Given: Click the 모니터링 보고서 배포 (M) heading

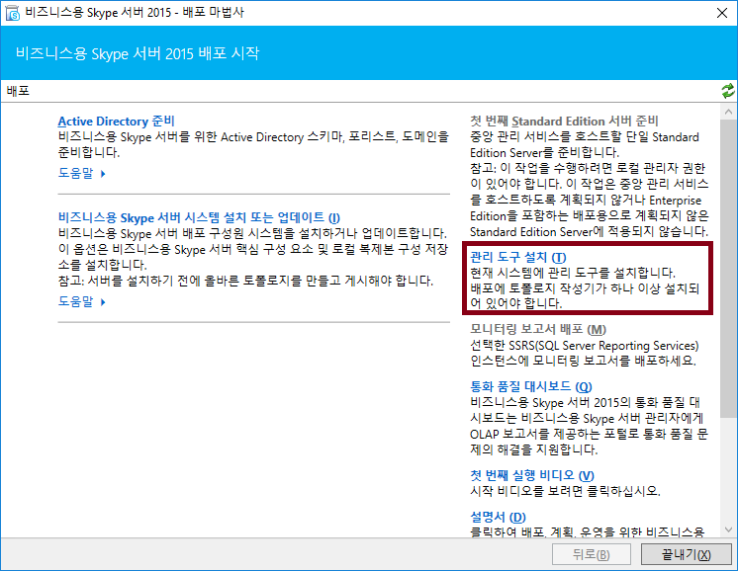Looking at the screenshot, I should coord(538,329).
